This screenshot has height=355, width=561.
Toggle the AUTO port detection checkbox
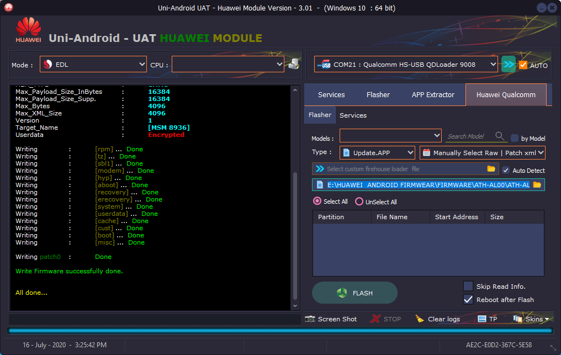523,65
